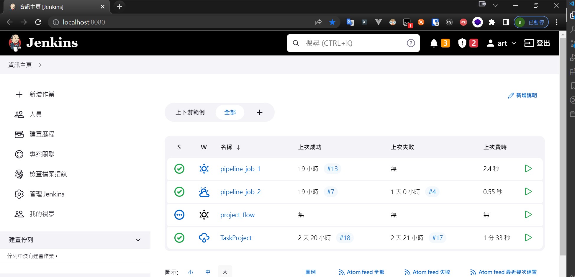Screen dimensions: 575x277
Task: Open Atom feed 最近幾次建置 link
Action: pos(504,272)
